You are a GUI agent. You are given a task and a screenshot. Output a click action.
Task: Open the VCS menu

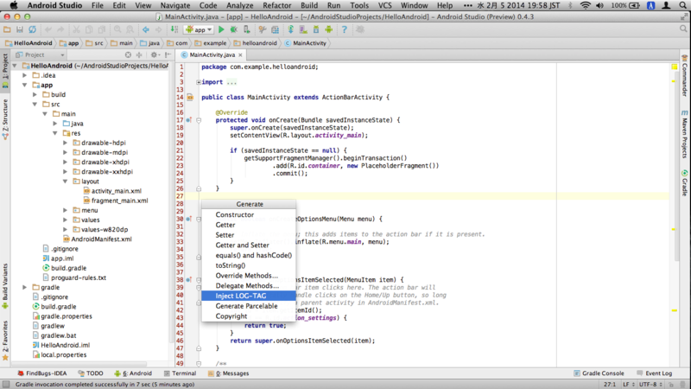click(x=384, y=5)
